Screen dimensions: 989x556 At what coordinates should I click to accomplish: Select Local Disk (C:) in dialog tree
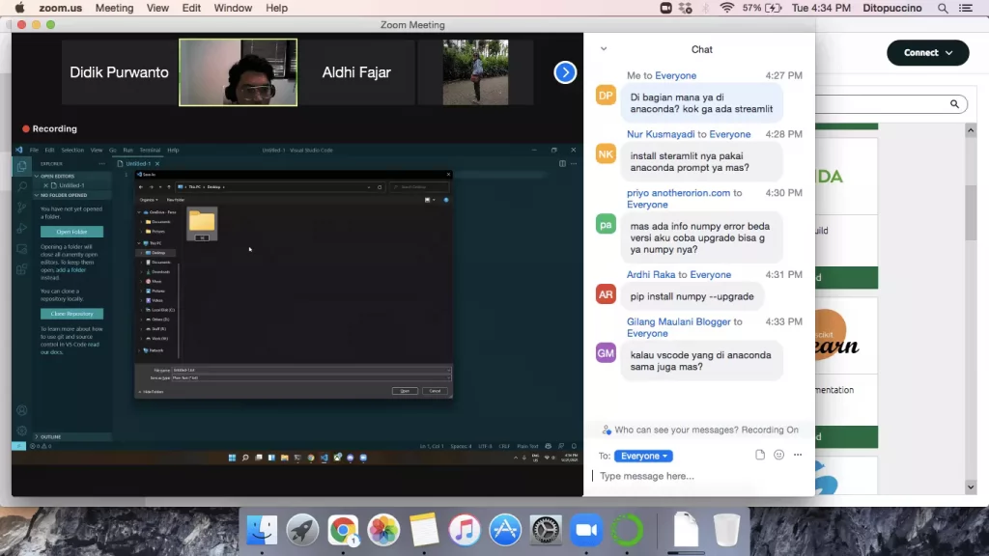[x=160, y=310]
